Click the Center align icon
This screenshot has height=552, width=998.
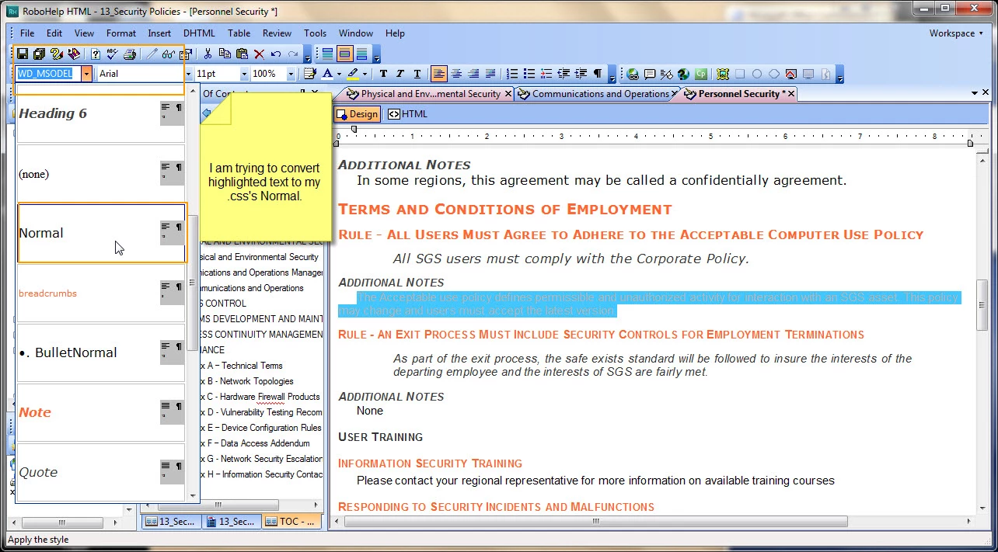click(x=456, y=74)
